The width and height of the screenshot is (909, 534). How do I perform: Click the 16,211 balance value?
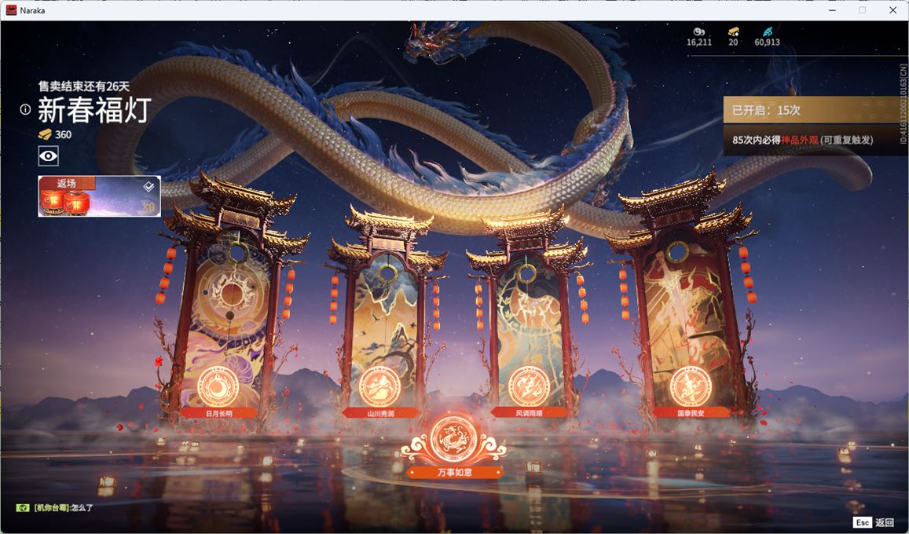699,42
